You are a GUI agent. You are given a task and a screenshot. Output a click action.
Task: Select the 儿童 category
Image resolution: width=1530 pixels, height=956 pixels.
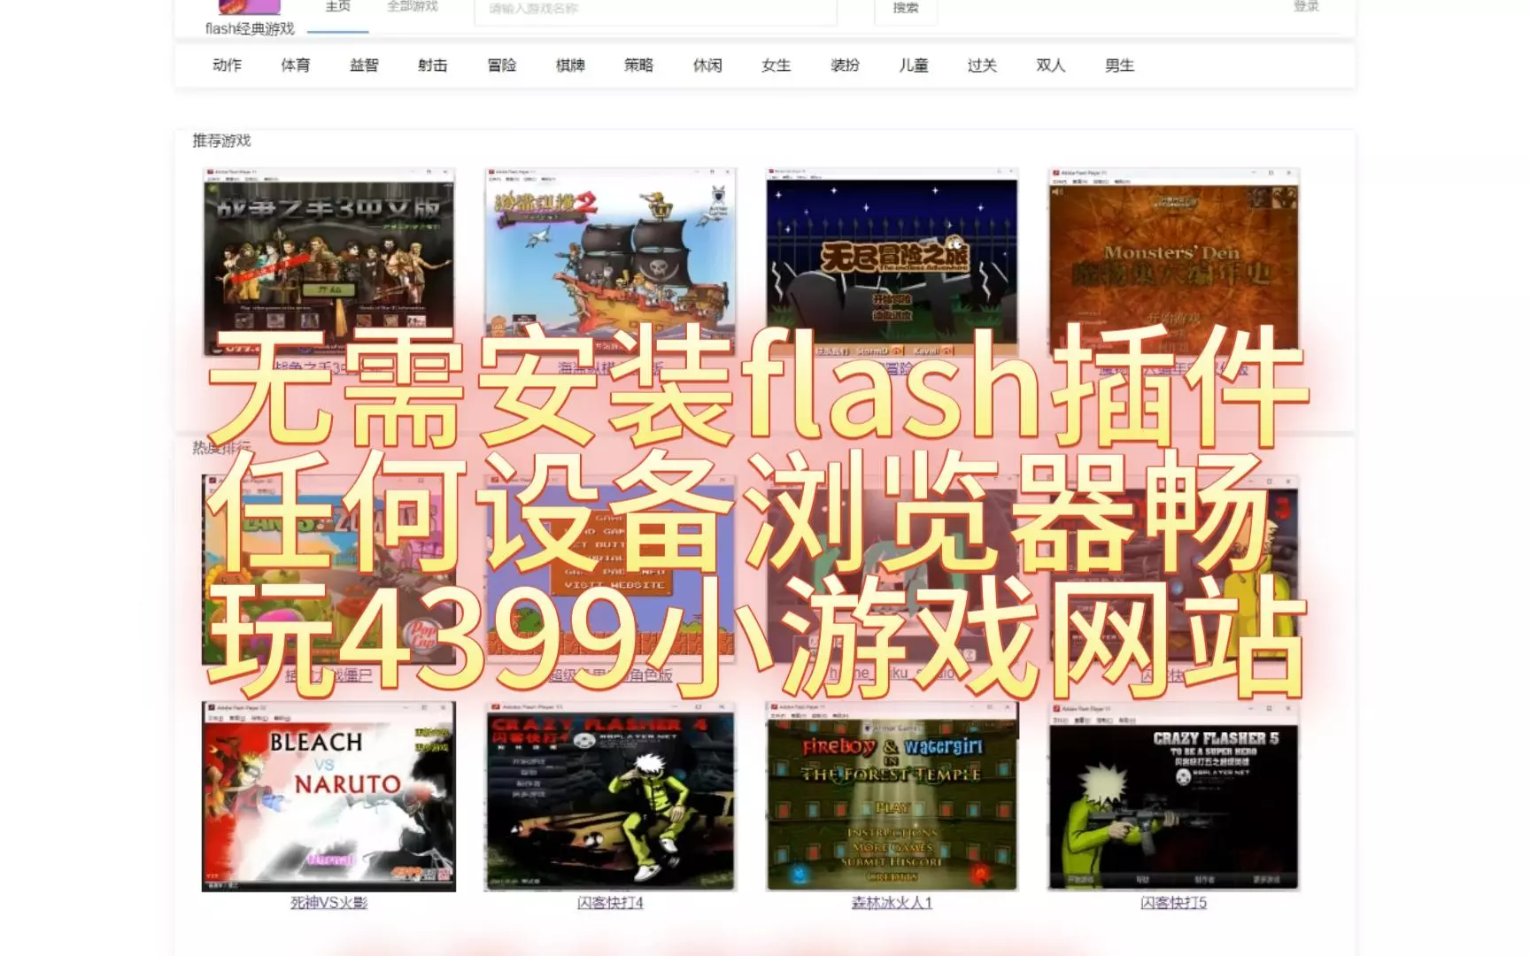[914, 65]
